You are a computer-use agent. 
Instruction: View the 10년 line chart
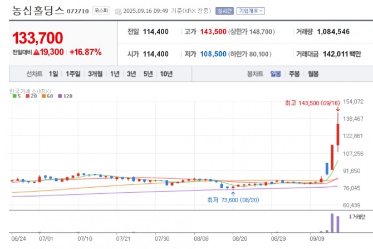(x=166, y=74)
